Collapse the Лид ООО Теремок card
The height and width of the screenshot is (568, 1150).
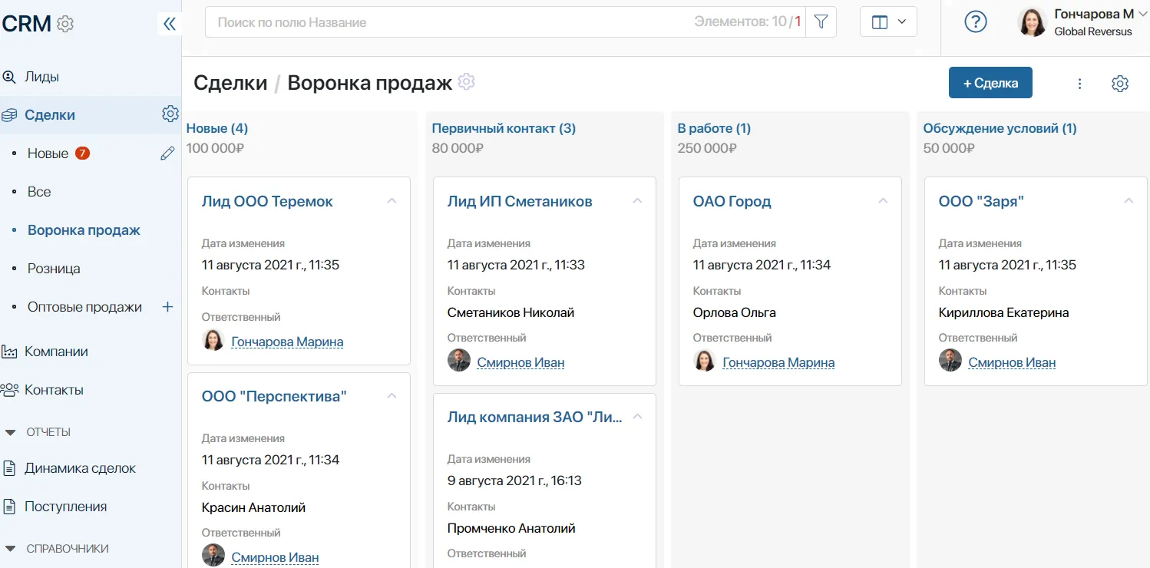pos(392,200)
